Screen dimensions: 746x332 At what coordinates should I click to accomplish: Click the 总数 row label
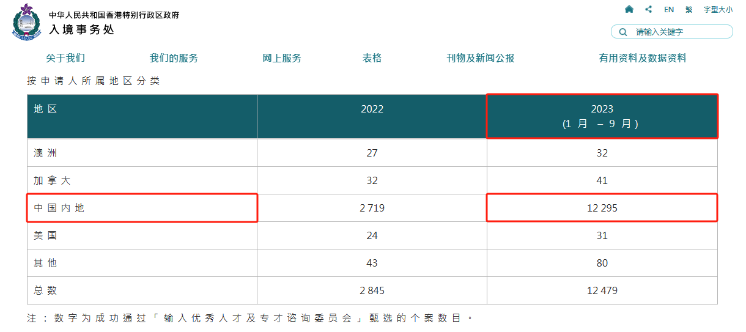[45, 290]
